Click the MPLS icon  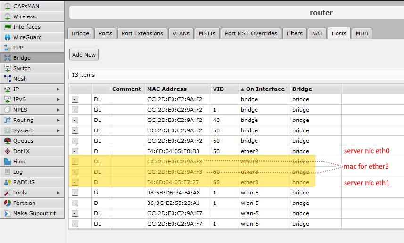pyautogui.click(x=8, y=109)
